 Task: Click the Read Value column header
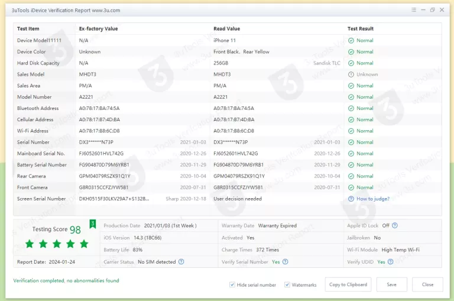[227, 28]
